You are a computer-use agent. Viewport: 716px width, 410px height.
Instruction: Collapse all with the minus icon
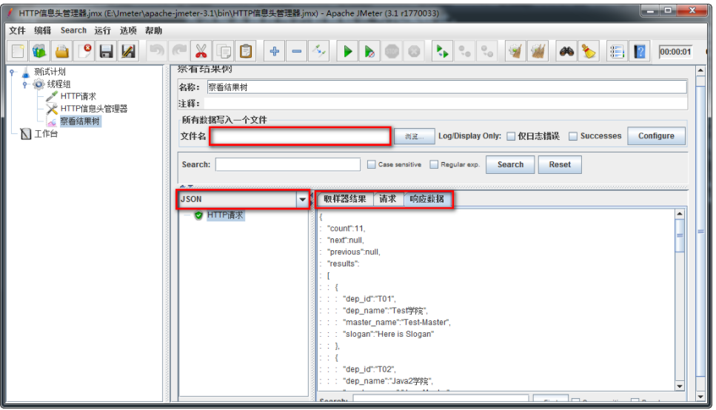296,51
